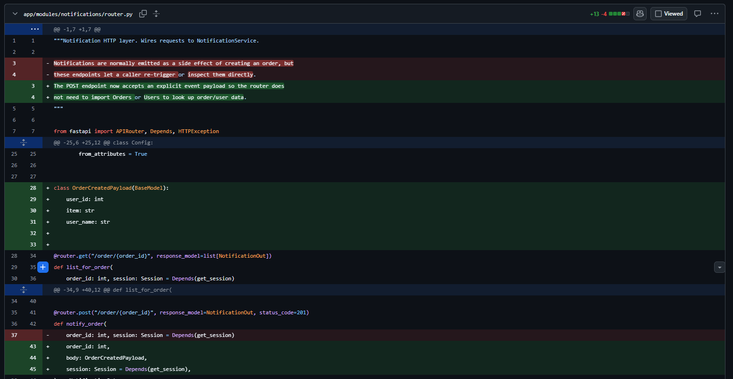Screen dimensions: 733x379
Task: Open the dropdown arrow at line 35's right
Action: pos(719,267)
